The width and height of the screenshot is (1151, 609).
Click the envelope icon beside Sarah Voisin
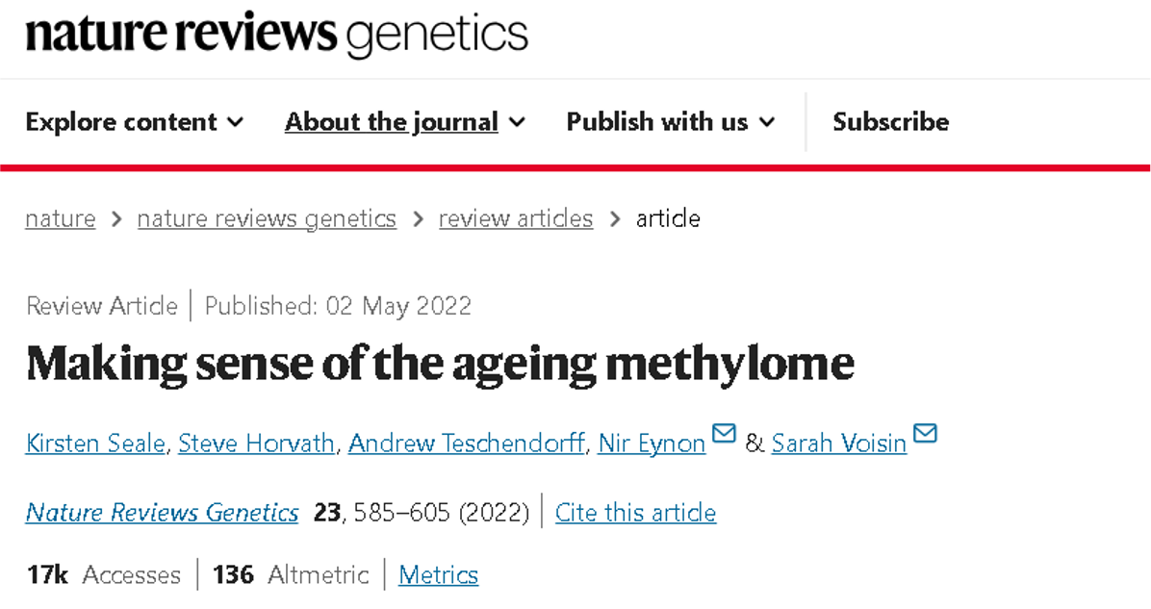point(925,434)
